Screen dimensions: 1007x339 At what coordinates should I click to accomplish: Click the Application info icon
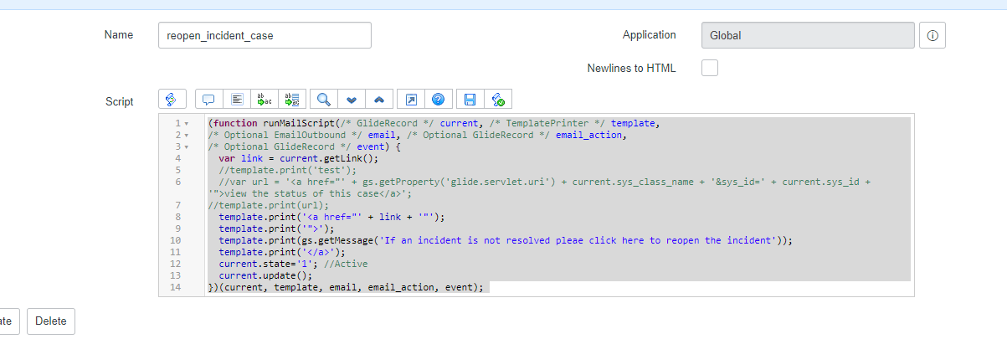933,35
